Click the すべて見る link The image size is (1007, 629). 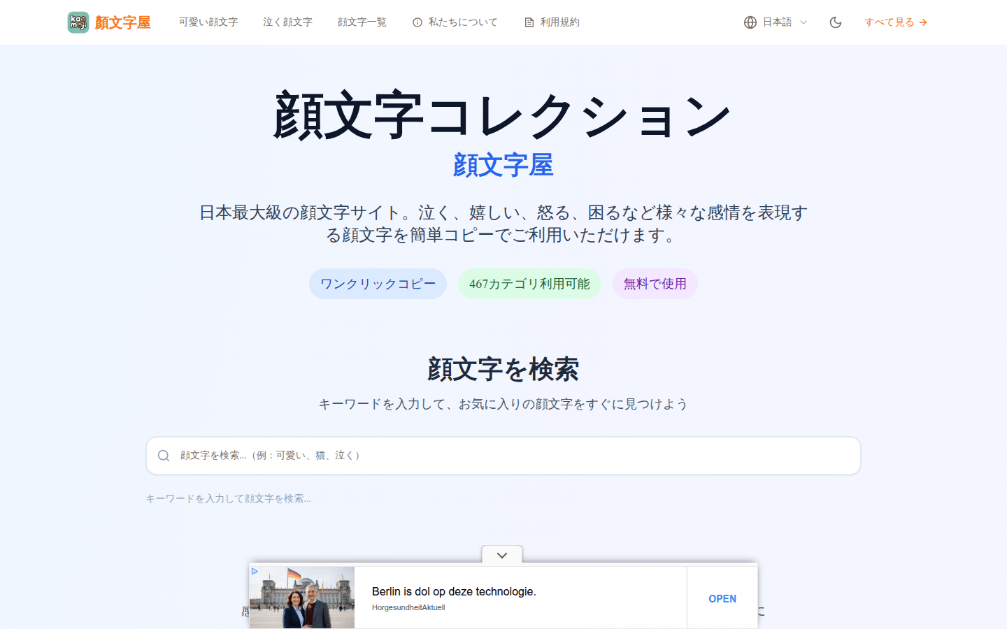tap(889, 22)
